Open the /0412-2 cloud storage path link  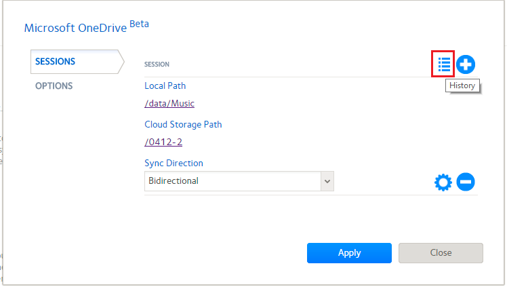(x=163, y=142)
